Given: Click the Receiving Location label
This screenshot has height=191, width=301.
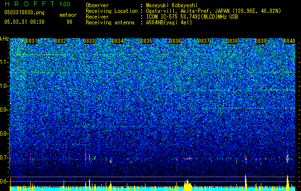Looking at the screenshot, I should [111, 11].
